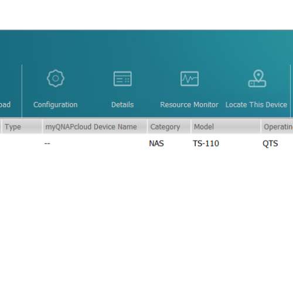Sort by the Operating column header

(x=277, y=127)
